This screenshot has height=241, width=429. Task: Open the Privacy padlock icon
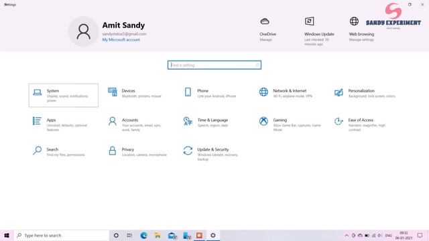click(112, 151)
